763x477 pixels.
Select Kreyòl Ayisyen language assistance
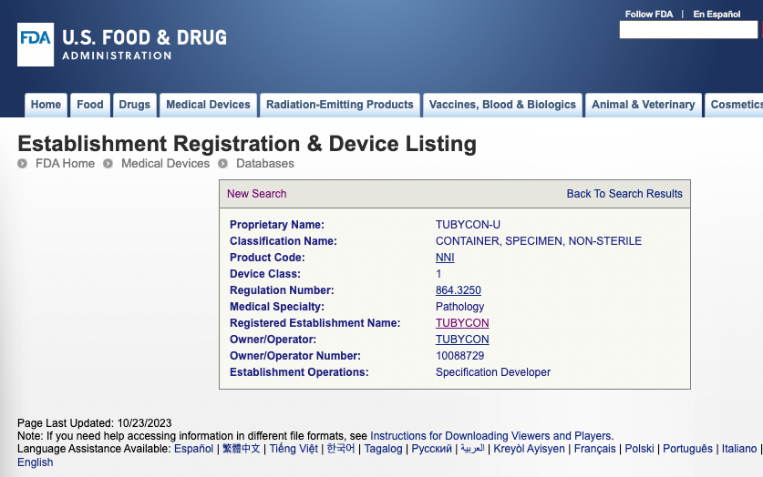[x=529, y=449]
